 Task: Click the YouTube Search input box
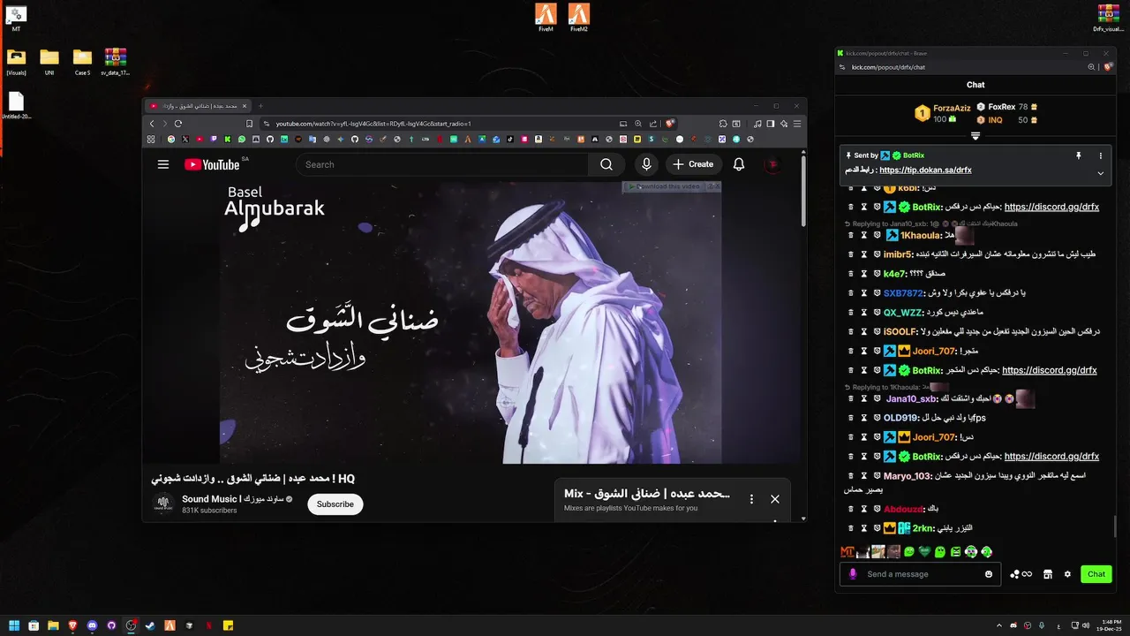[x=441, y=164]
